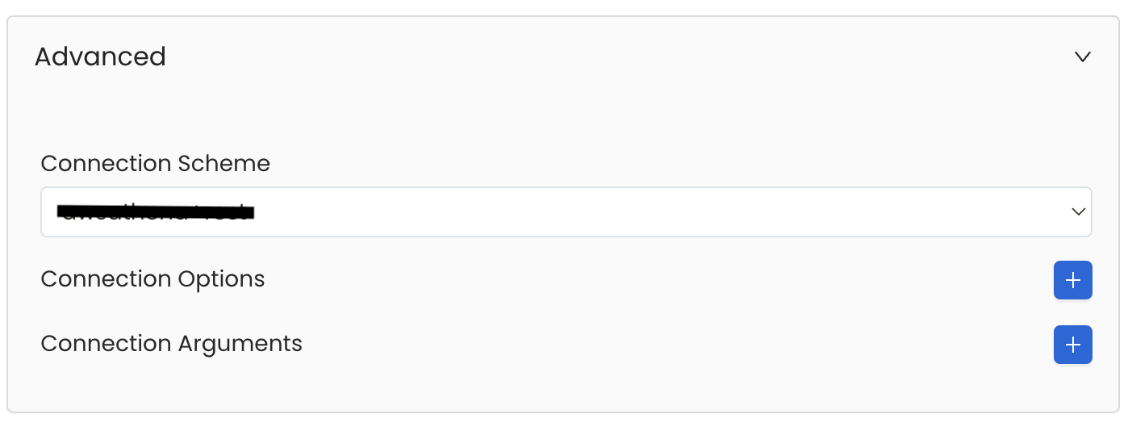Click the white plus glyph for Options
The width and height of the screenshot is (1128, 431).
[x=1072, y=280]
